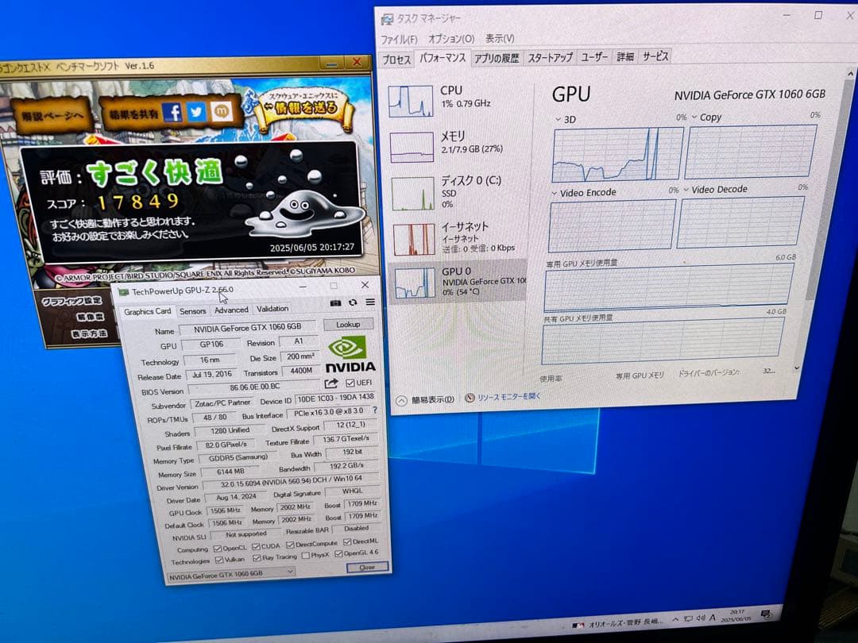
Task: Take a GPU-Z screenshot with camera icon
Action: click(x=335, y=302)
